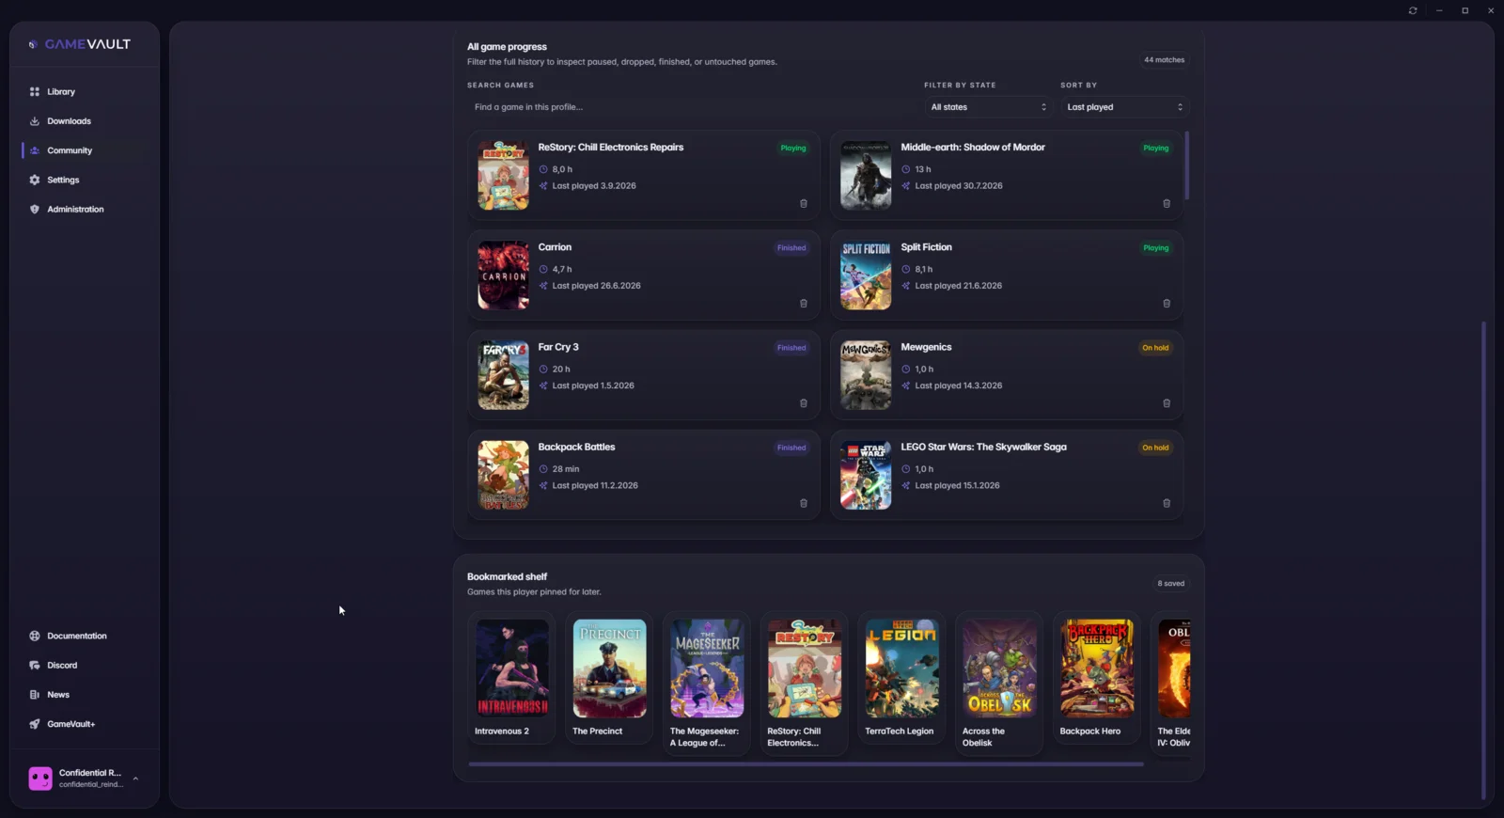Open the Filter by State dropdown

[x=988, y=107]
